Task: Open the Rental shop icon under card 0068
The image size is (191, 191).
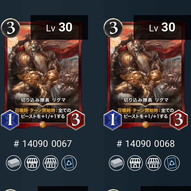Action: click(154, 163)
